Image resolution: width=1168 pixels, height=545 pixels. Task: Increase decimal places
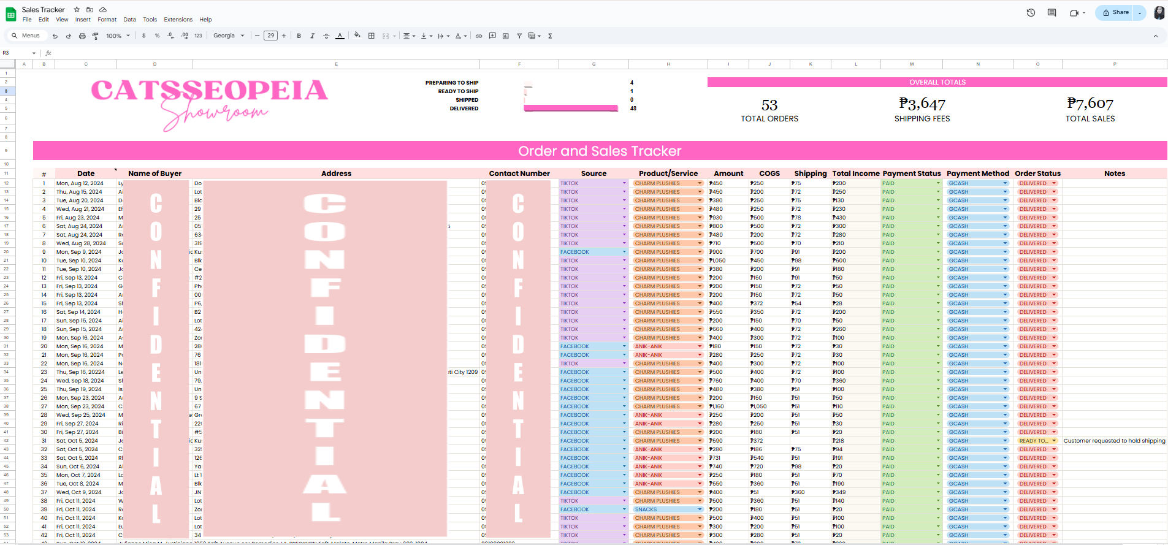point(185,36)
